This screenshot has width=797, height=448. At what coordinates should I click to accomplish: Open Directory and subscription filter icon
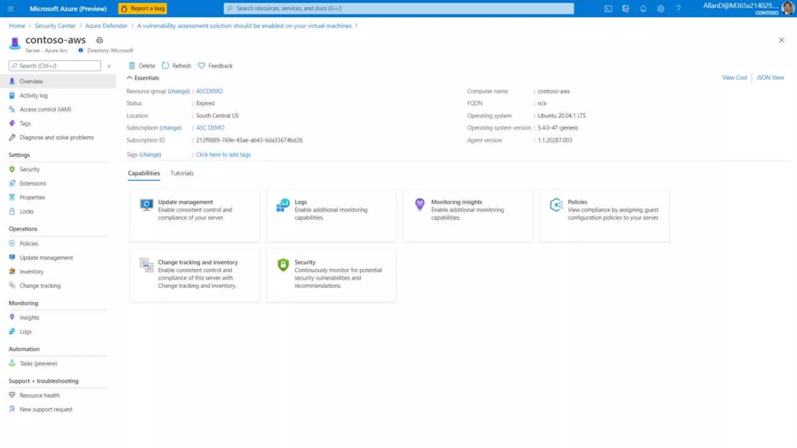[x=625, y=9]
